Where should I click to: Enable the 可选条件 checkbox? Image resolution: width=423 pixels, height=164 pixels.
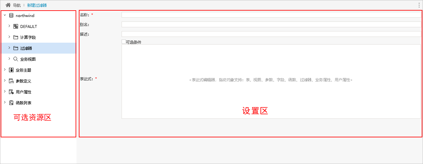124,42
